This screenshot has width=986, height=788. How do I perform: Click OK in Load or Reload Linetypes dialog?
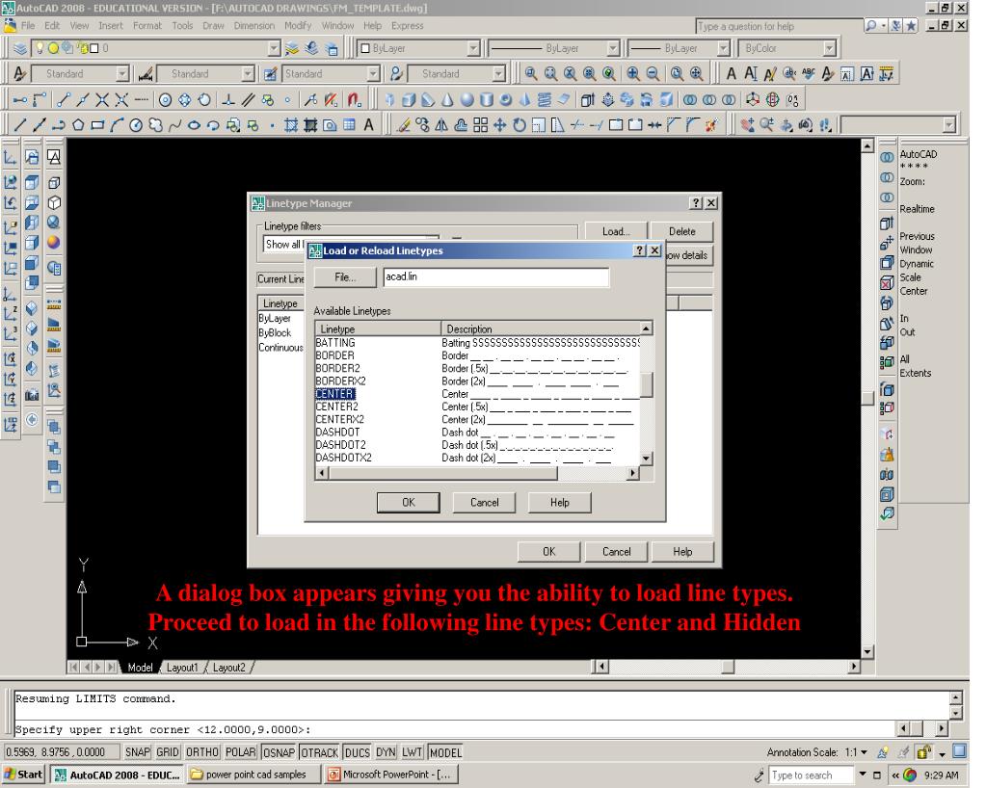click(x=409, y=502)
